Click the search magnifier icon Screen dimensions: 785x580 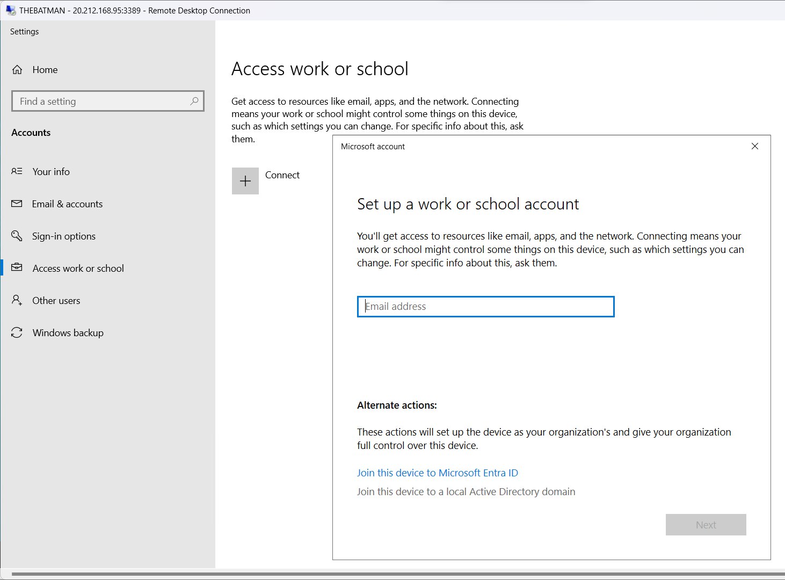(x=194, y=101)
